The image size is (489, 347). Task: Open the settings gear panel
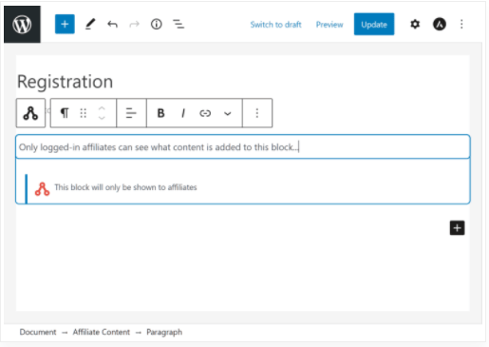(x=415, y=24)
